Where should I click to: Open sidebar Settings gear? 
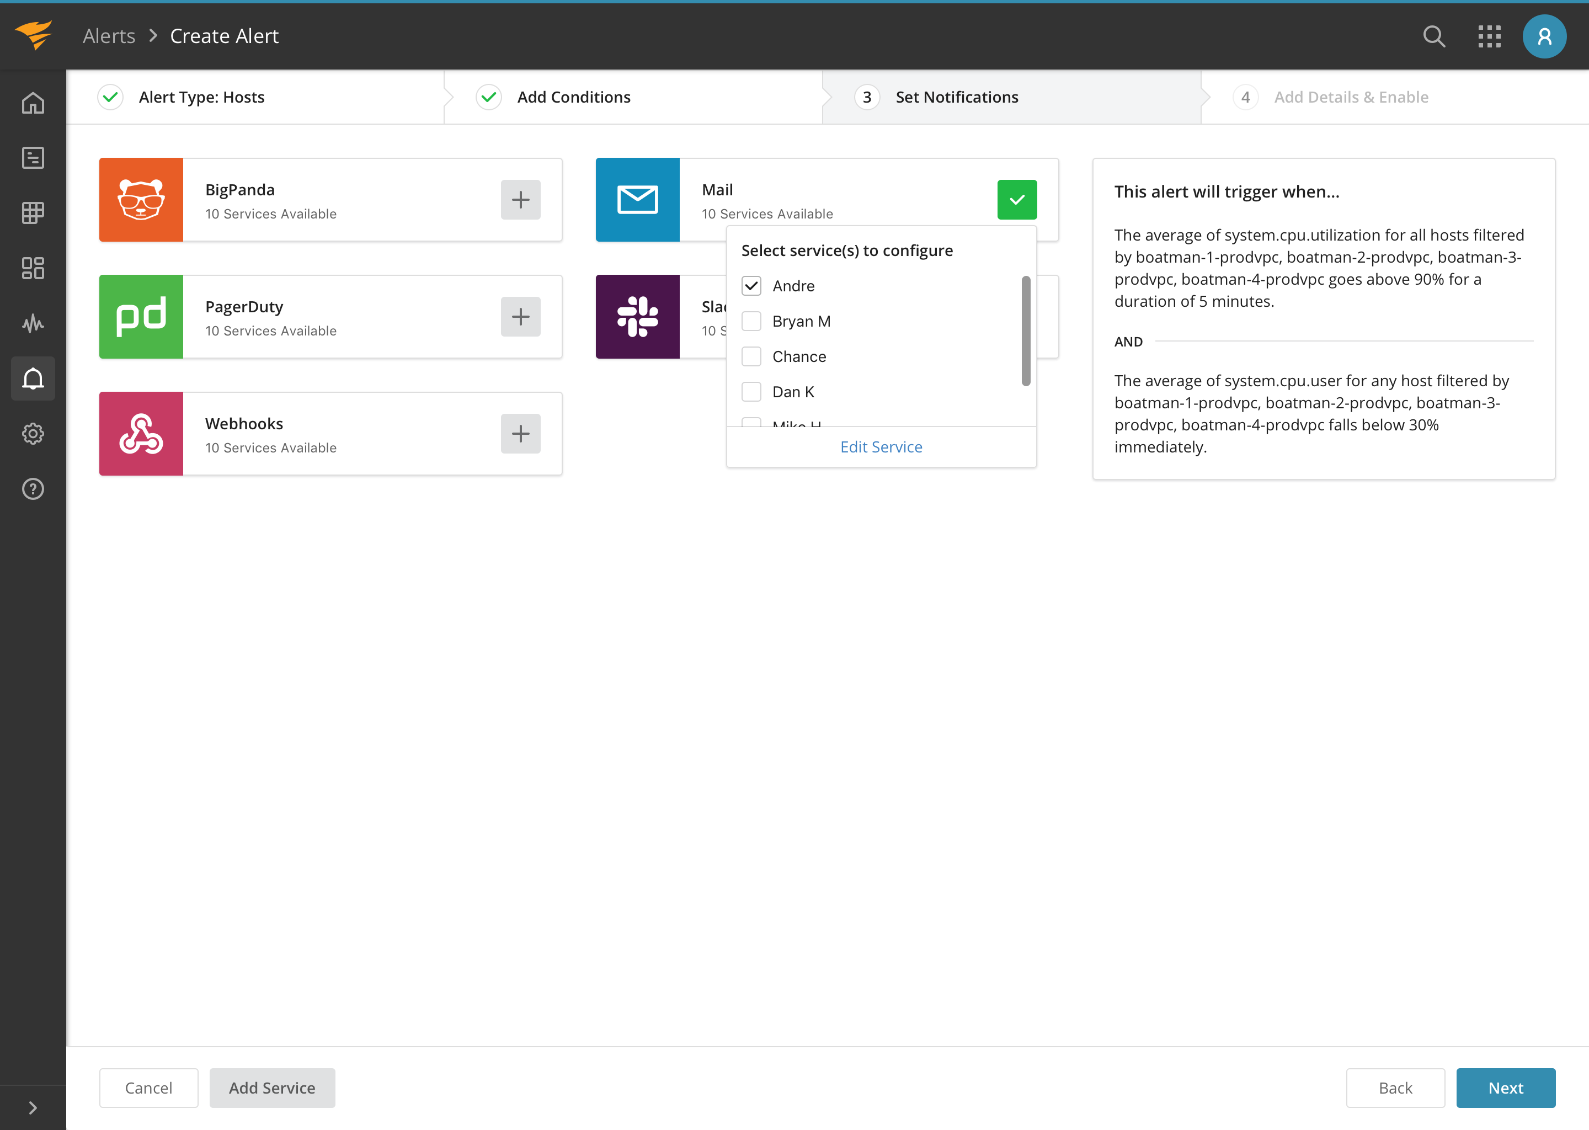tap(33, 434)
